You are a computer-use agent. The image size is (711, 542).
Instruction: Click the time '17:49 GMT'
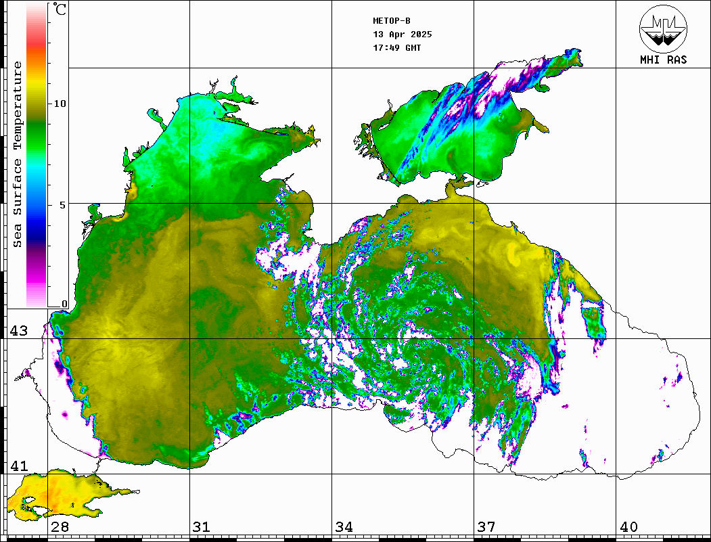click(x=396, y=47)
